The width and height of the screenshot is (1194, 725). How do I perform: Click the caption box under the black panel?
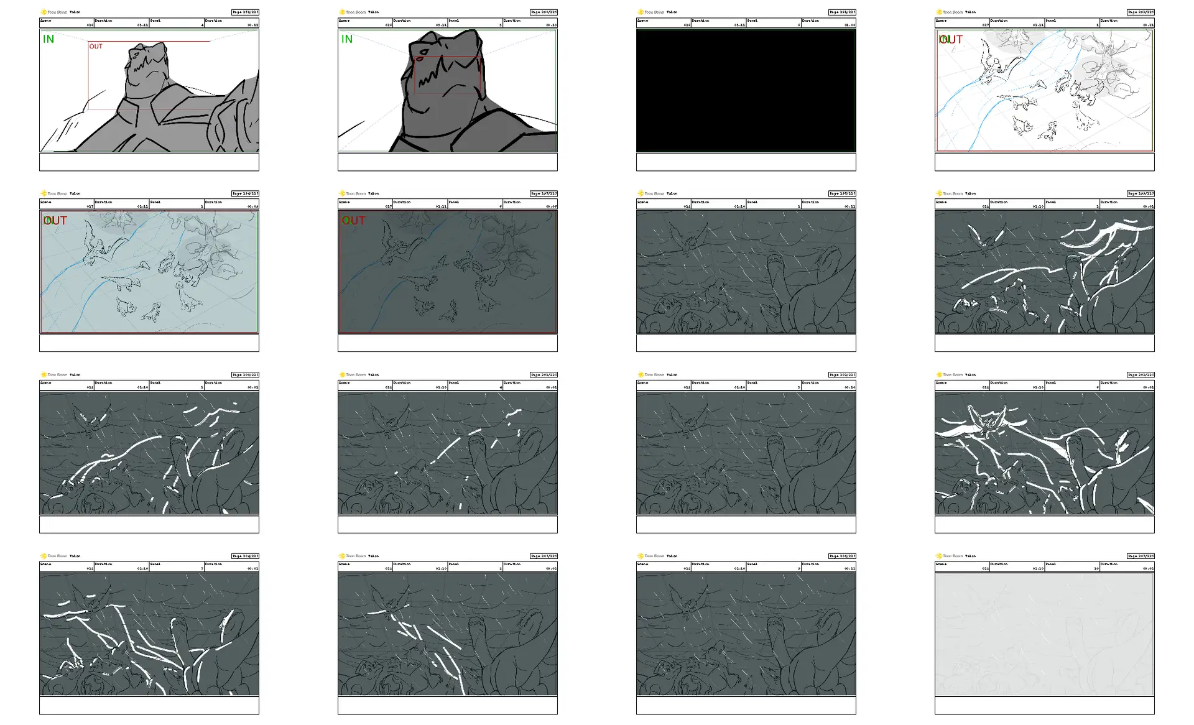tap(746, 162)
